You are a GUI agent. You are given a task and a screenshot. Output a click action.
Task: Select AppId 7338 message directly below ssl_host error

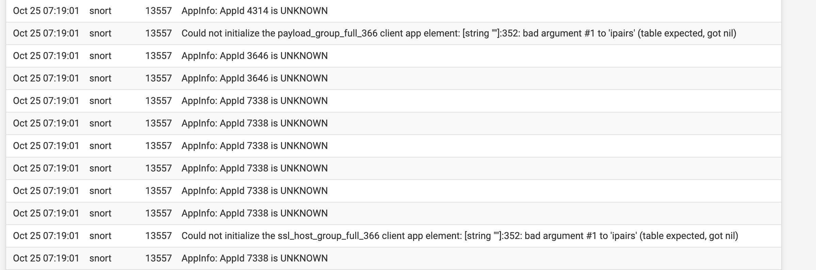[x=254, y=258]
